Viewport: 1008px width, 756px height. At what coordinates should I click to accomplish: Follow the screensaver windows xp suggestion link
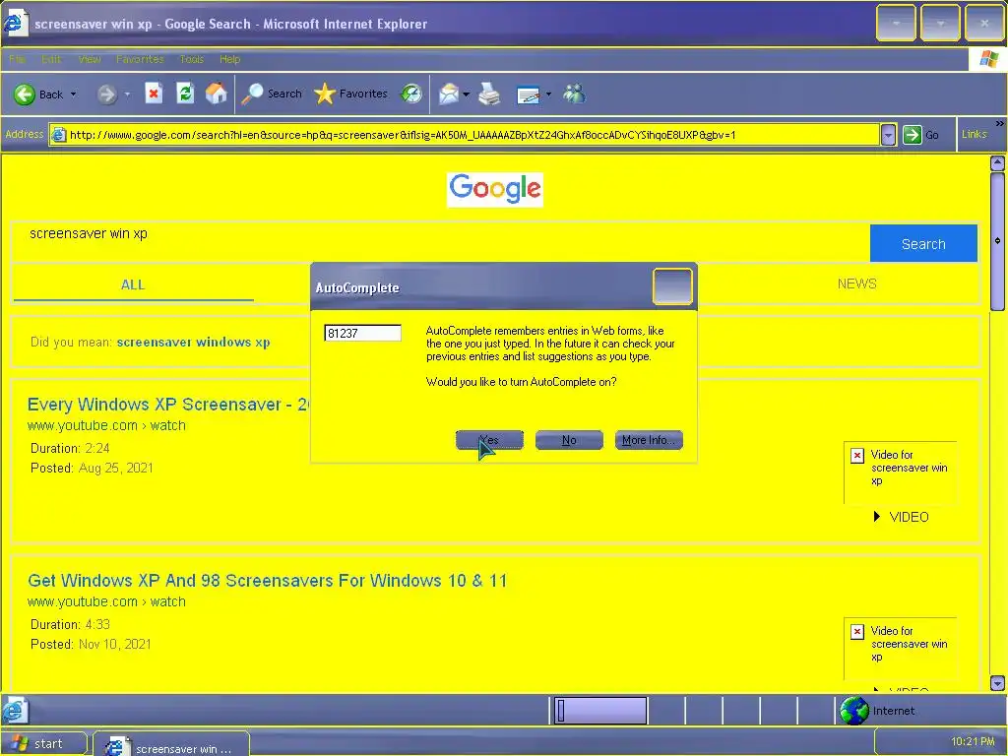194,342
